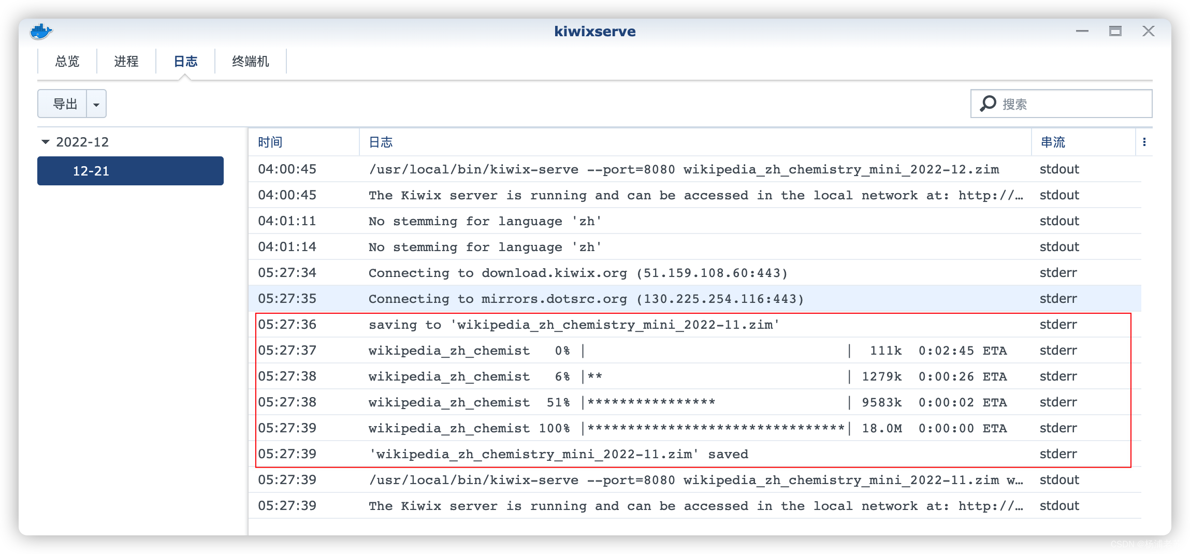The image size is (1190, 554).
Task: Switch to the 总览 tab
Action: (x=67, y=62)
